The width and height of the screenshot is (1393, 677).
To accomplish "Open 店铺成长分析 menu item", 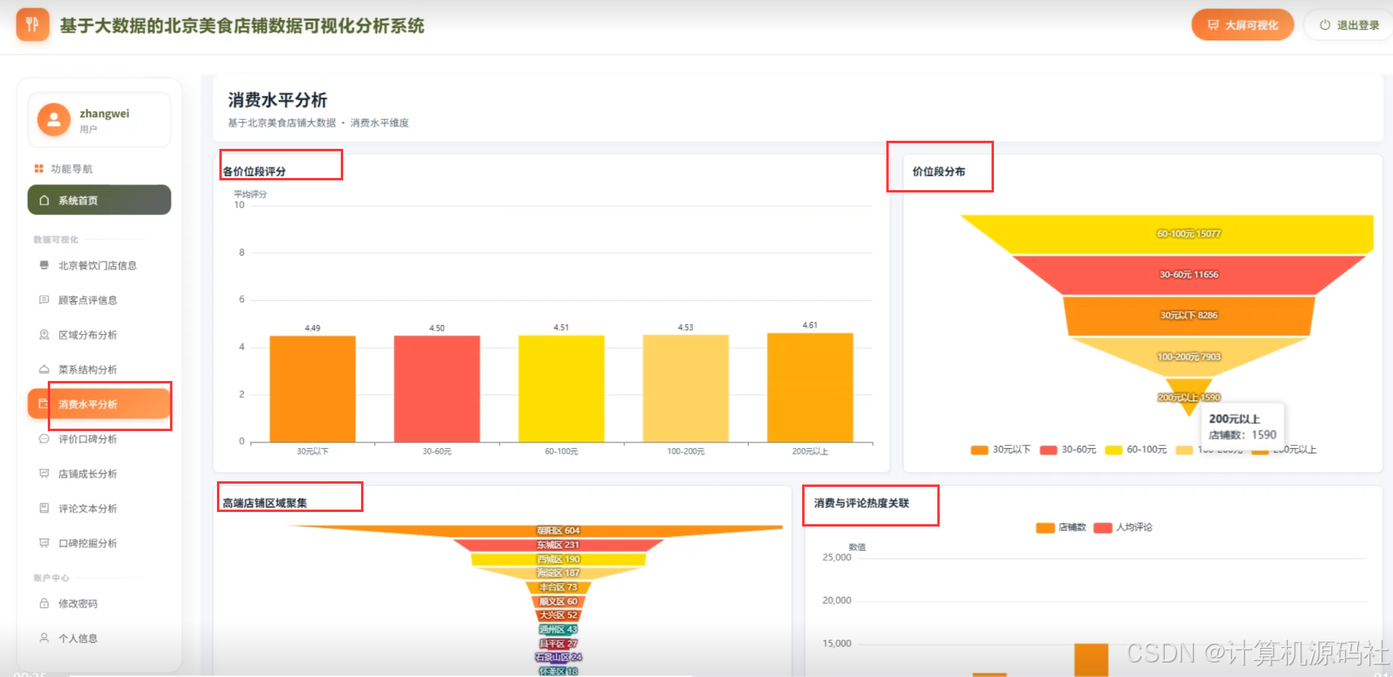I will coord(99,474).
